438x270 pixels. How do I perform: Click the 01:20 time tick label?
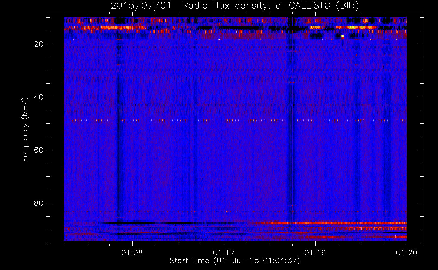click(x=407, y=253)
